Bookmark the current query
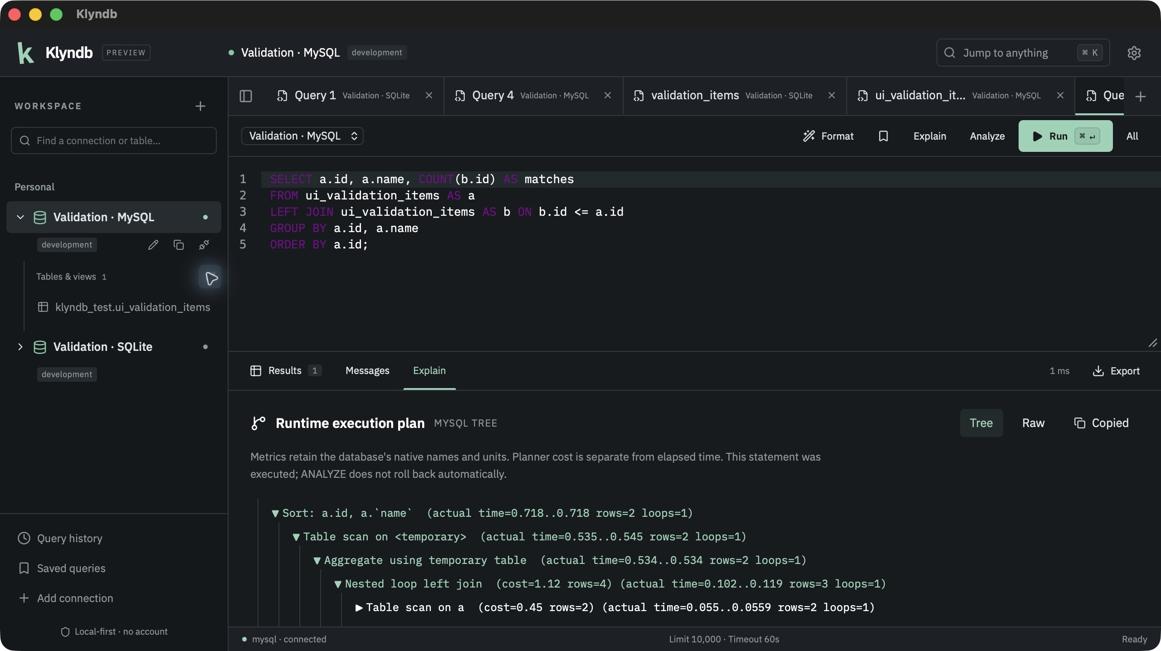 click(x=883, y=136)
